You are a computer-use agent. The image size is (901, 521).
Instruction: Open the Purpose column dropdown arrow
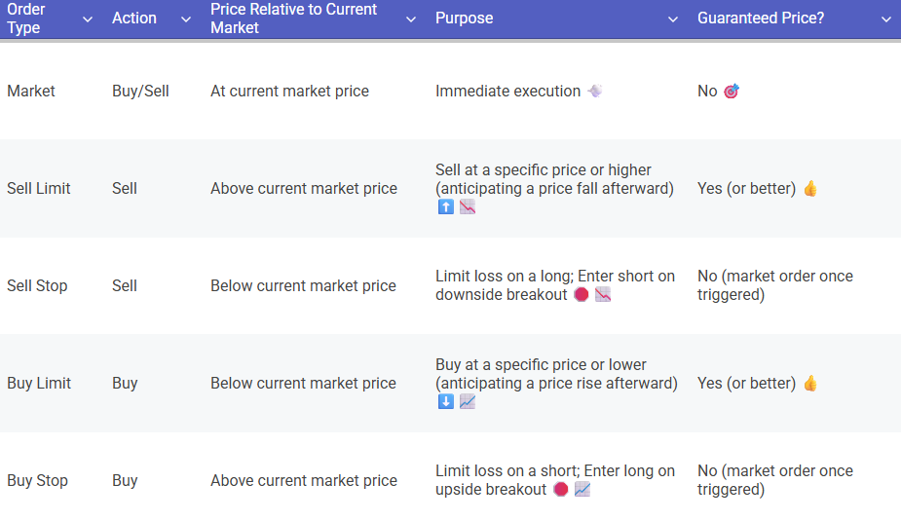click(x=672, y=19)
